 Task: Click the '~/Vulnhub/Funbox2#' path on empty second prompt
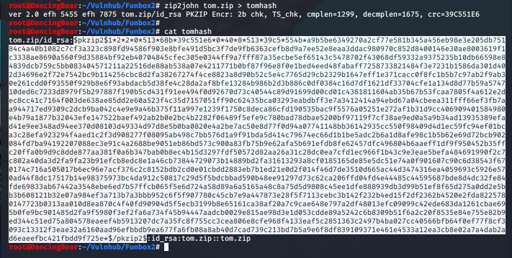tap(120, 23)
